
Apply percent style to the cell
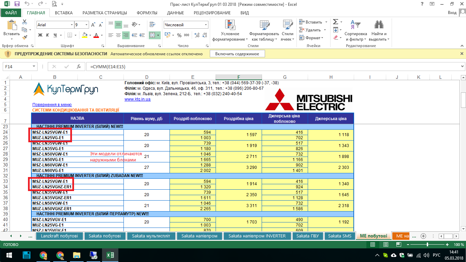pos(179,35)
